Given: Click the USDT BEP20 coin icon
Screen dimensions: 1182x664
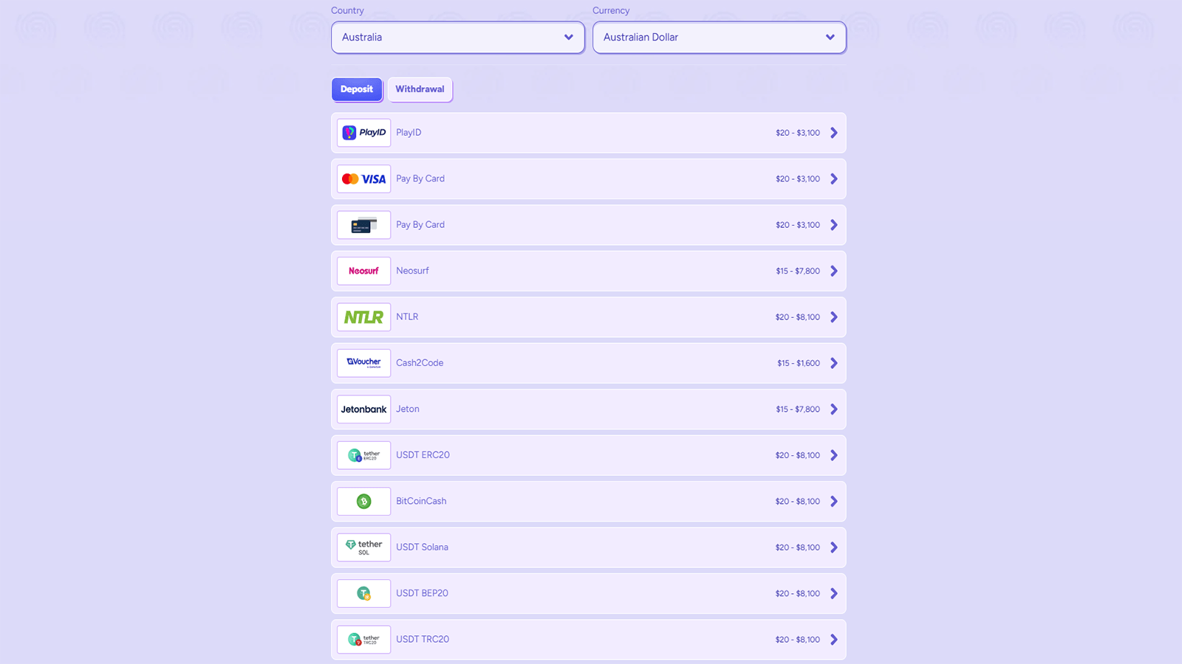Looking at the screenshot, I should (363, 593).
